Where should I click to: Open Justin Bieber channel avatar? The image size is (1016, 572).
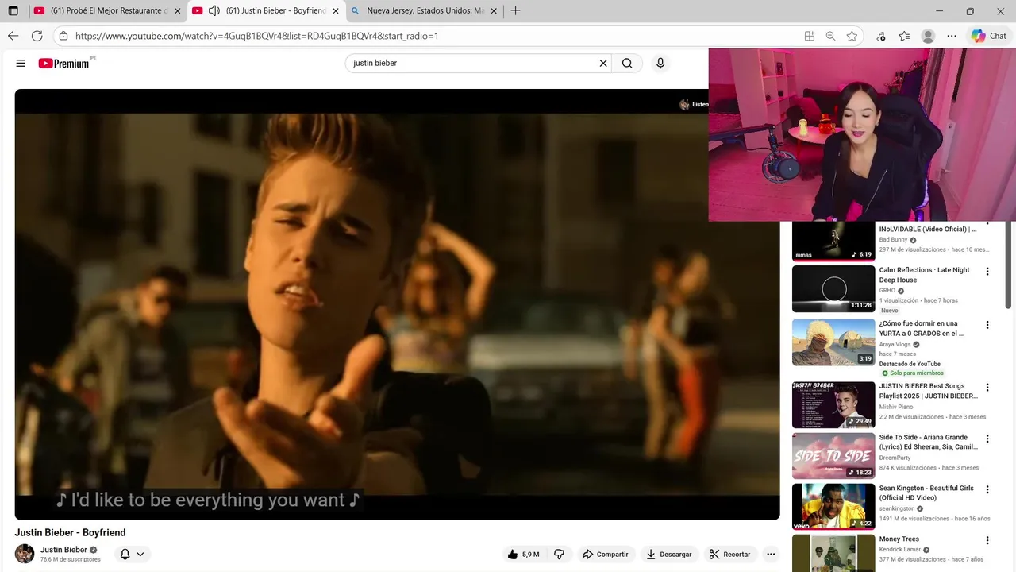coord(25,554)
